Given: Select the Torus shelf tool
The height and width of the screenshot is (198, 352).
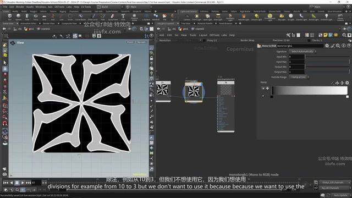Looking at the screenshot, I should tap(36, 17).
